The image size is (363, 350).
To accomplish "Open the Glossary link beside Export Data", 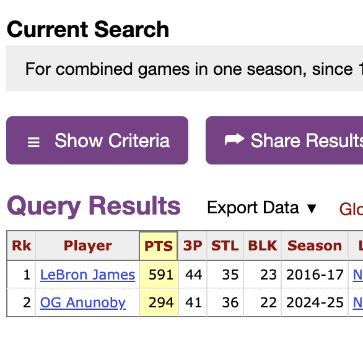I will point(351,209).
